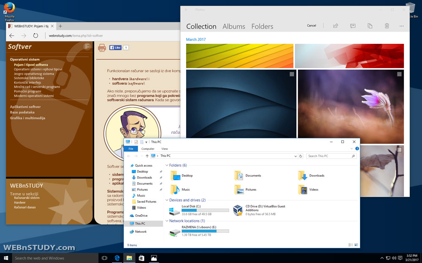Select the dried leaf photo checkbox

399,150
